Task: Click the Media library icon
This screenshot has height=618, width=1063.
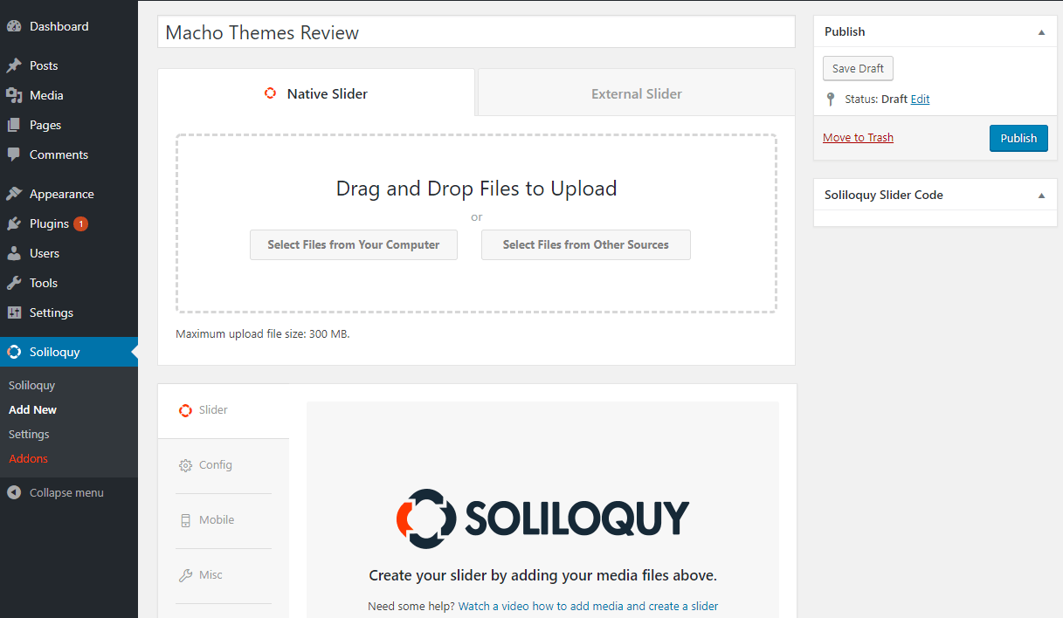Action: pyautogui.click(x=14, y=95)
